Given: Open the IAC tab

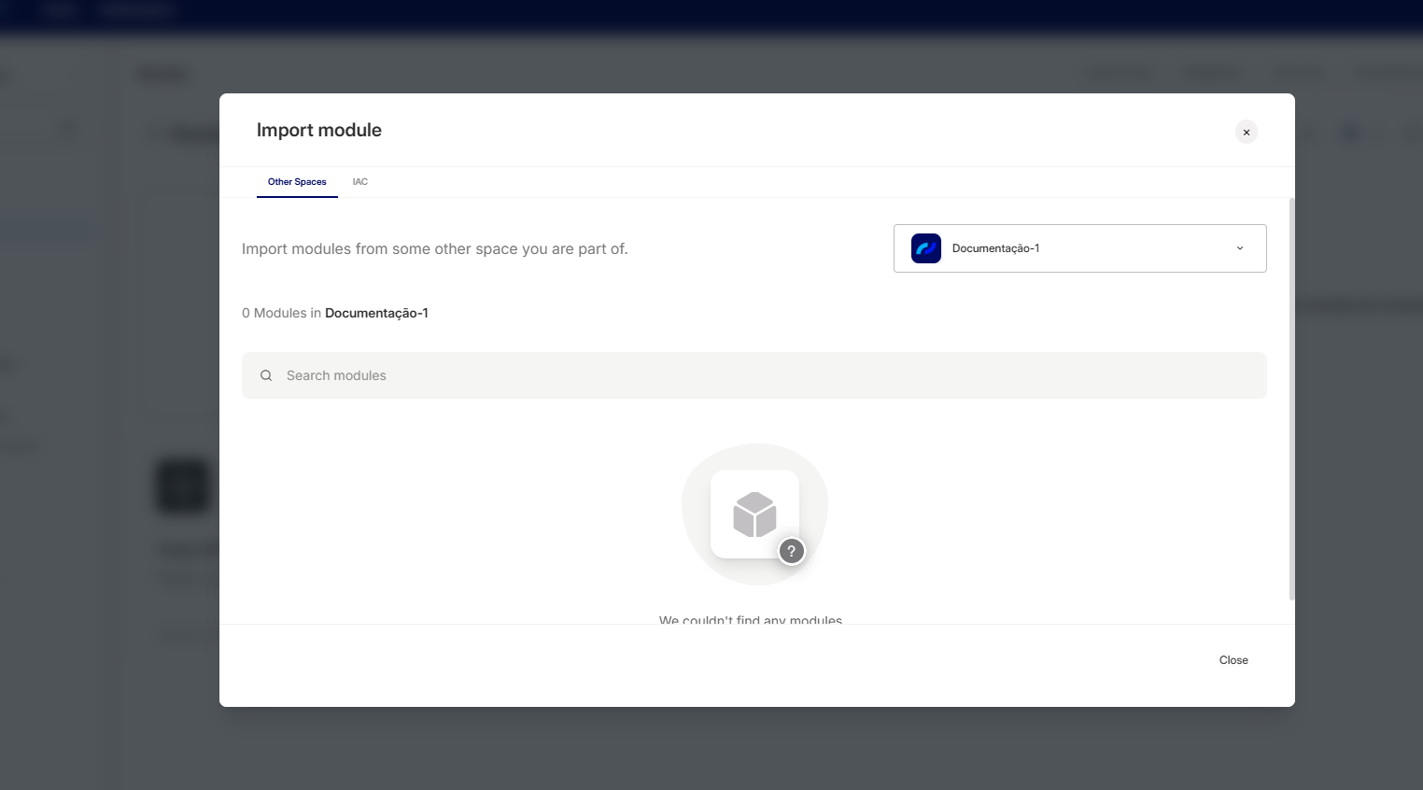Looking at the screenshot, I should (x=359, y=182).
